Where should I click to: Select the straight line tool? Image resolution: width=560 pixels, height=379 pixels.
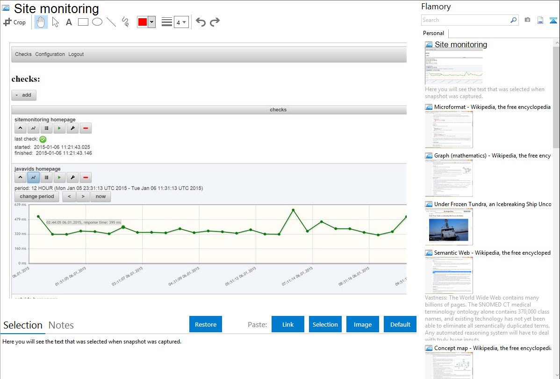tap(111, 22)
